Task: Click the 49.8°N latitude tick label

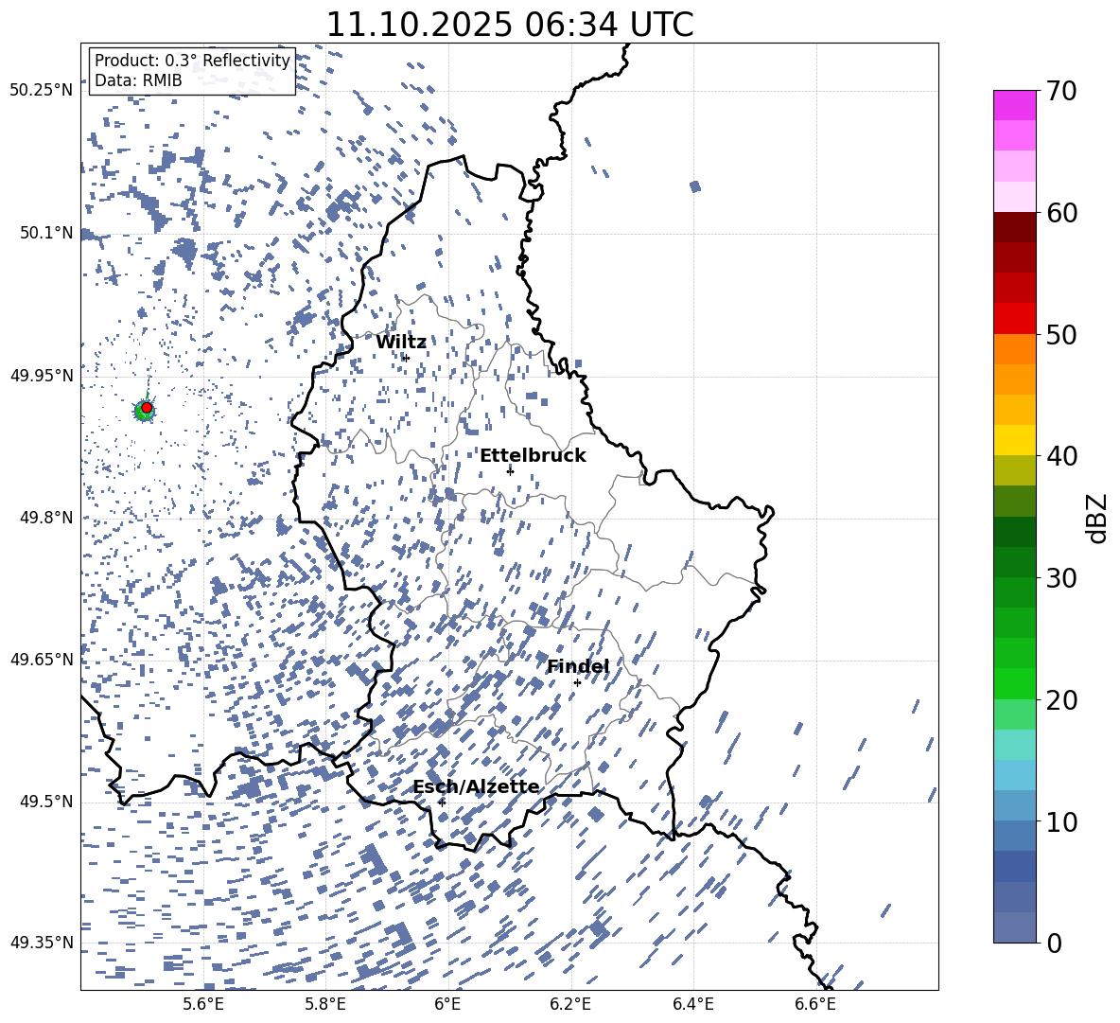Action: pos(46,518)
